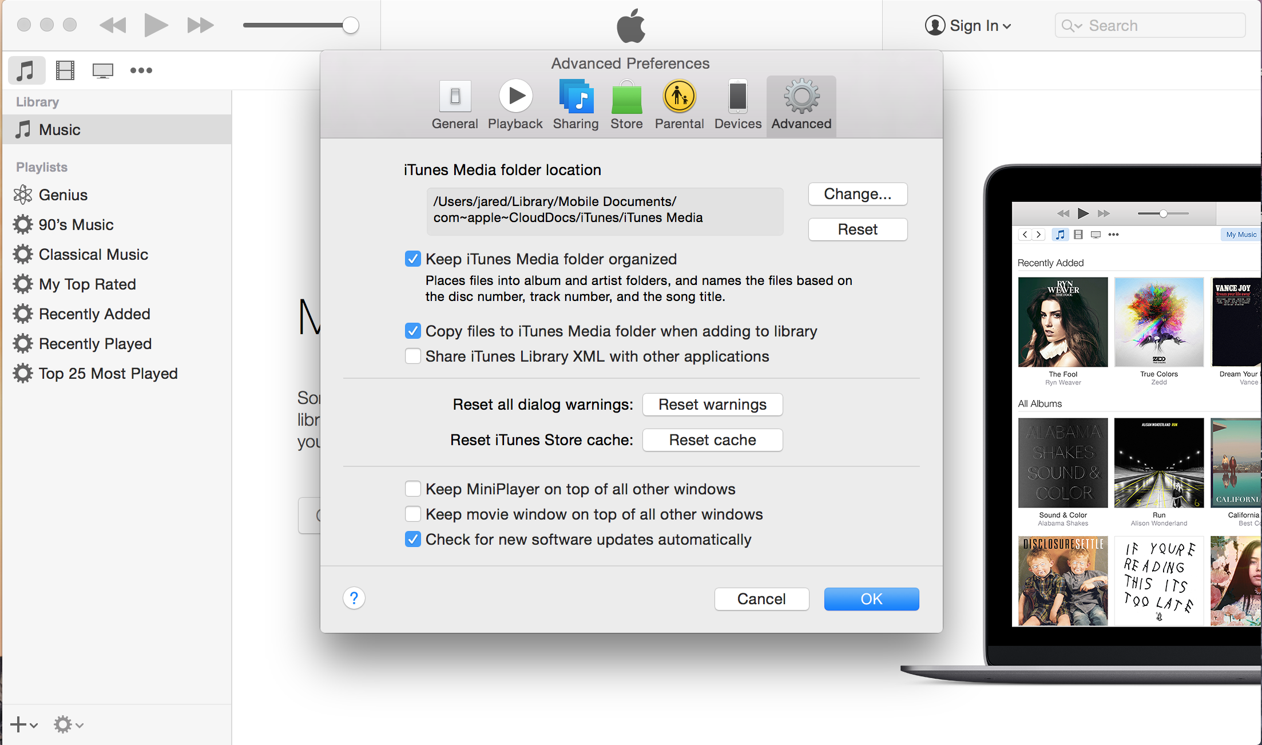Open the Playback preferences tab
Image resolution: width=1262 pixels, height=745 pixels.
(x=515, y=106)
